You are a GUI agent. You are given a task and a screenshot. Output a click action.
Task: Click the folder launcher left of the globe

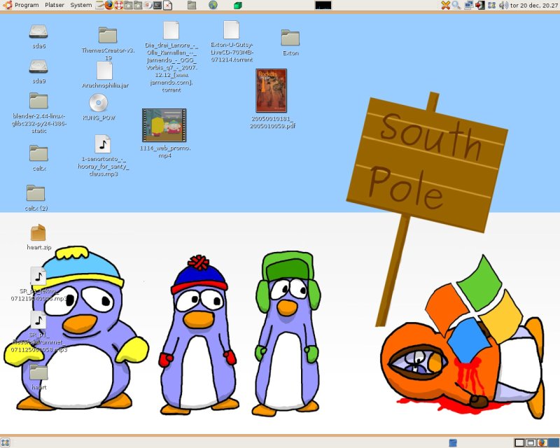(192, 5)
